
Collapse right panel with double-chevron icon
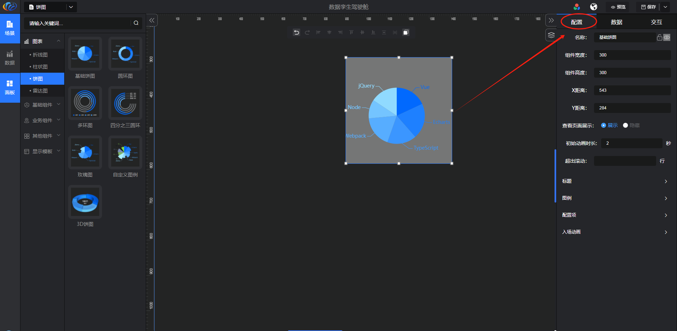click(551, 20)
